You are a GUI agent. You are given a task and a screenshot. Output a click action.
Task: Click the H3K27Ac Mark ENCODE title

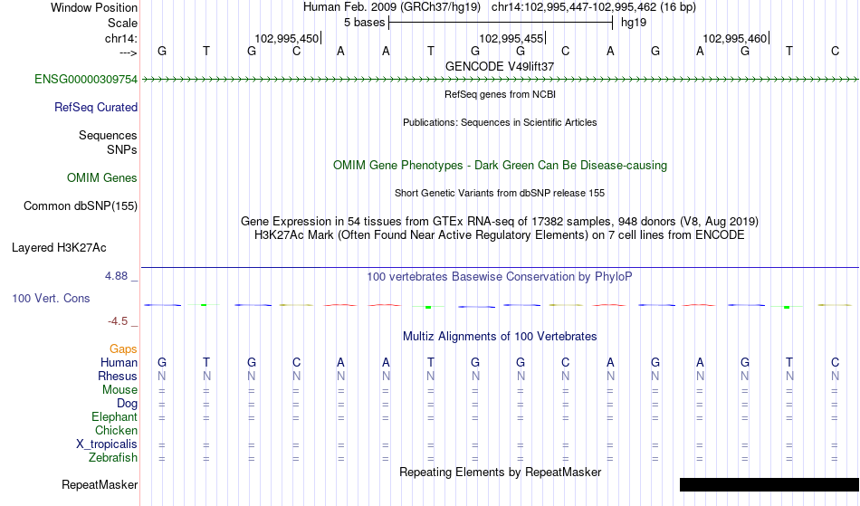point(500,235)
